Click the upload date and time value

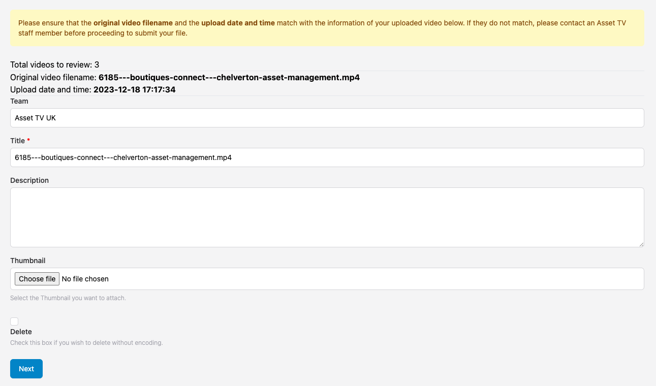(134, 90)
